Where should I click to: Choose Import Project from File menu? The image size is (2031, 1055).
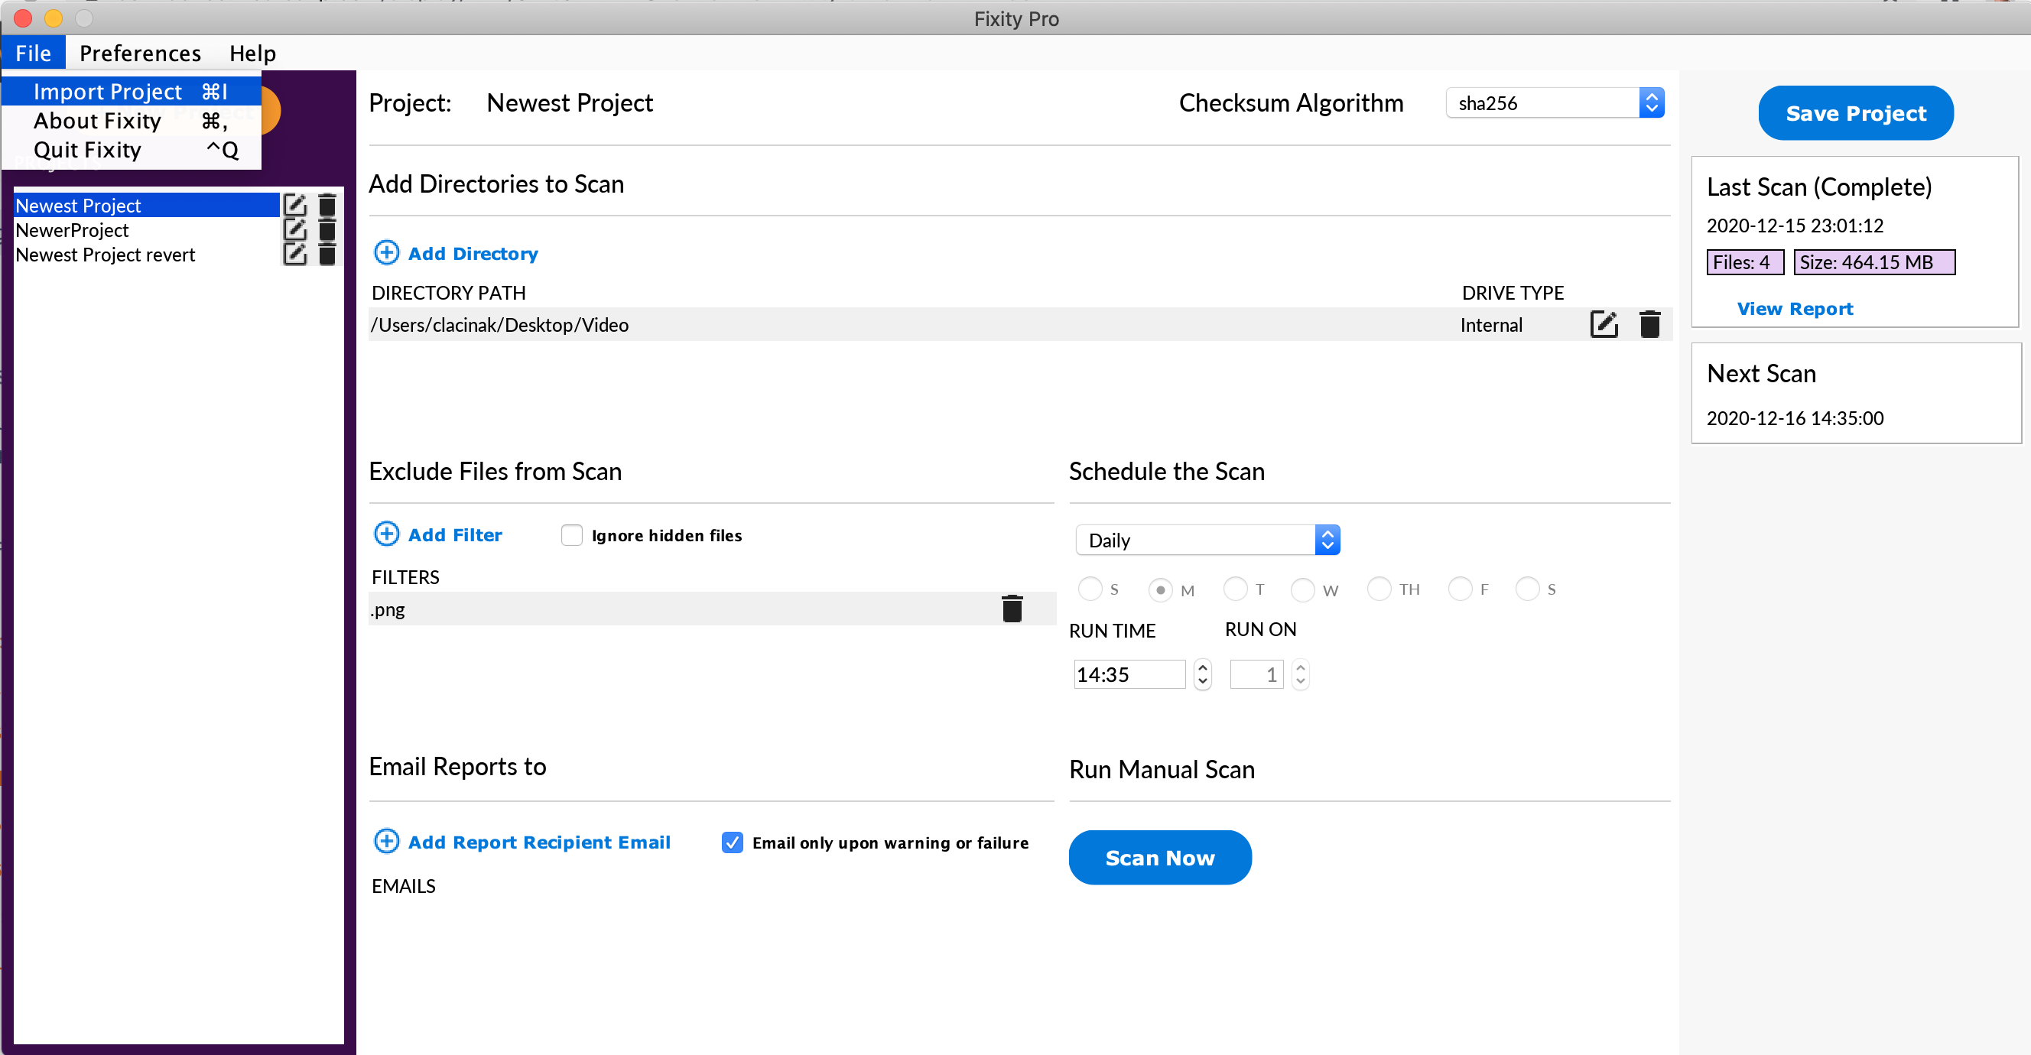point(131,92)
